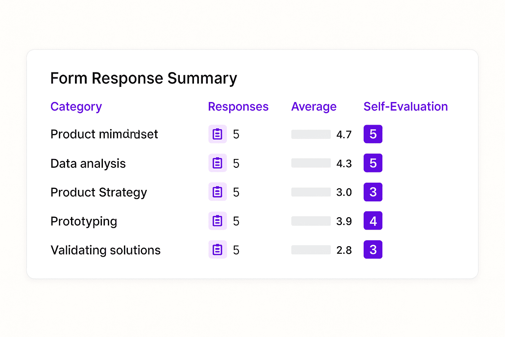
Task: Click the Form Response Summary title
Action: (144, 78)
